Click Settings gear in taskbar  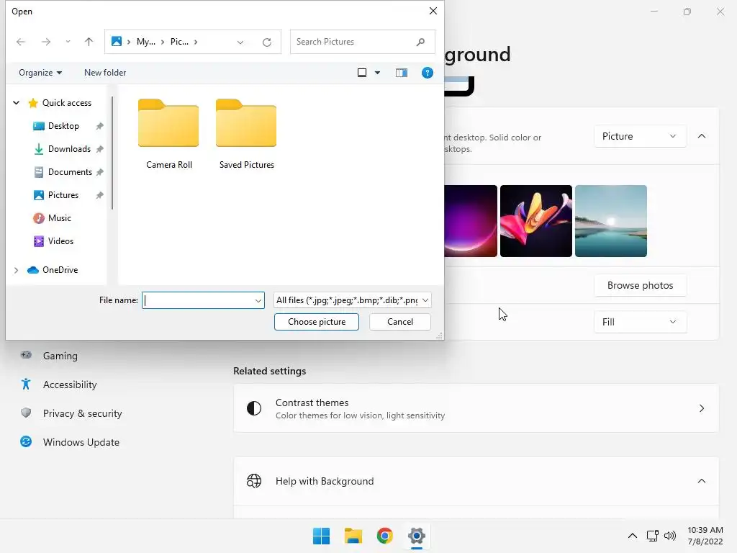click(x=417, y=536)
